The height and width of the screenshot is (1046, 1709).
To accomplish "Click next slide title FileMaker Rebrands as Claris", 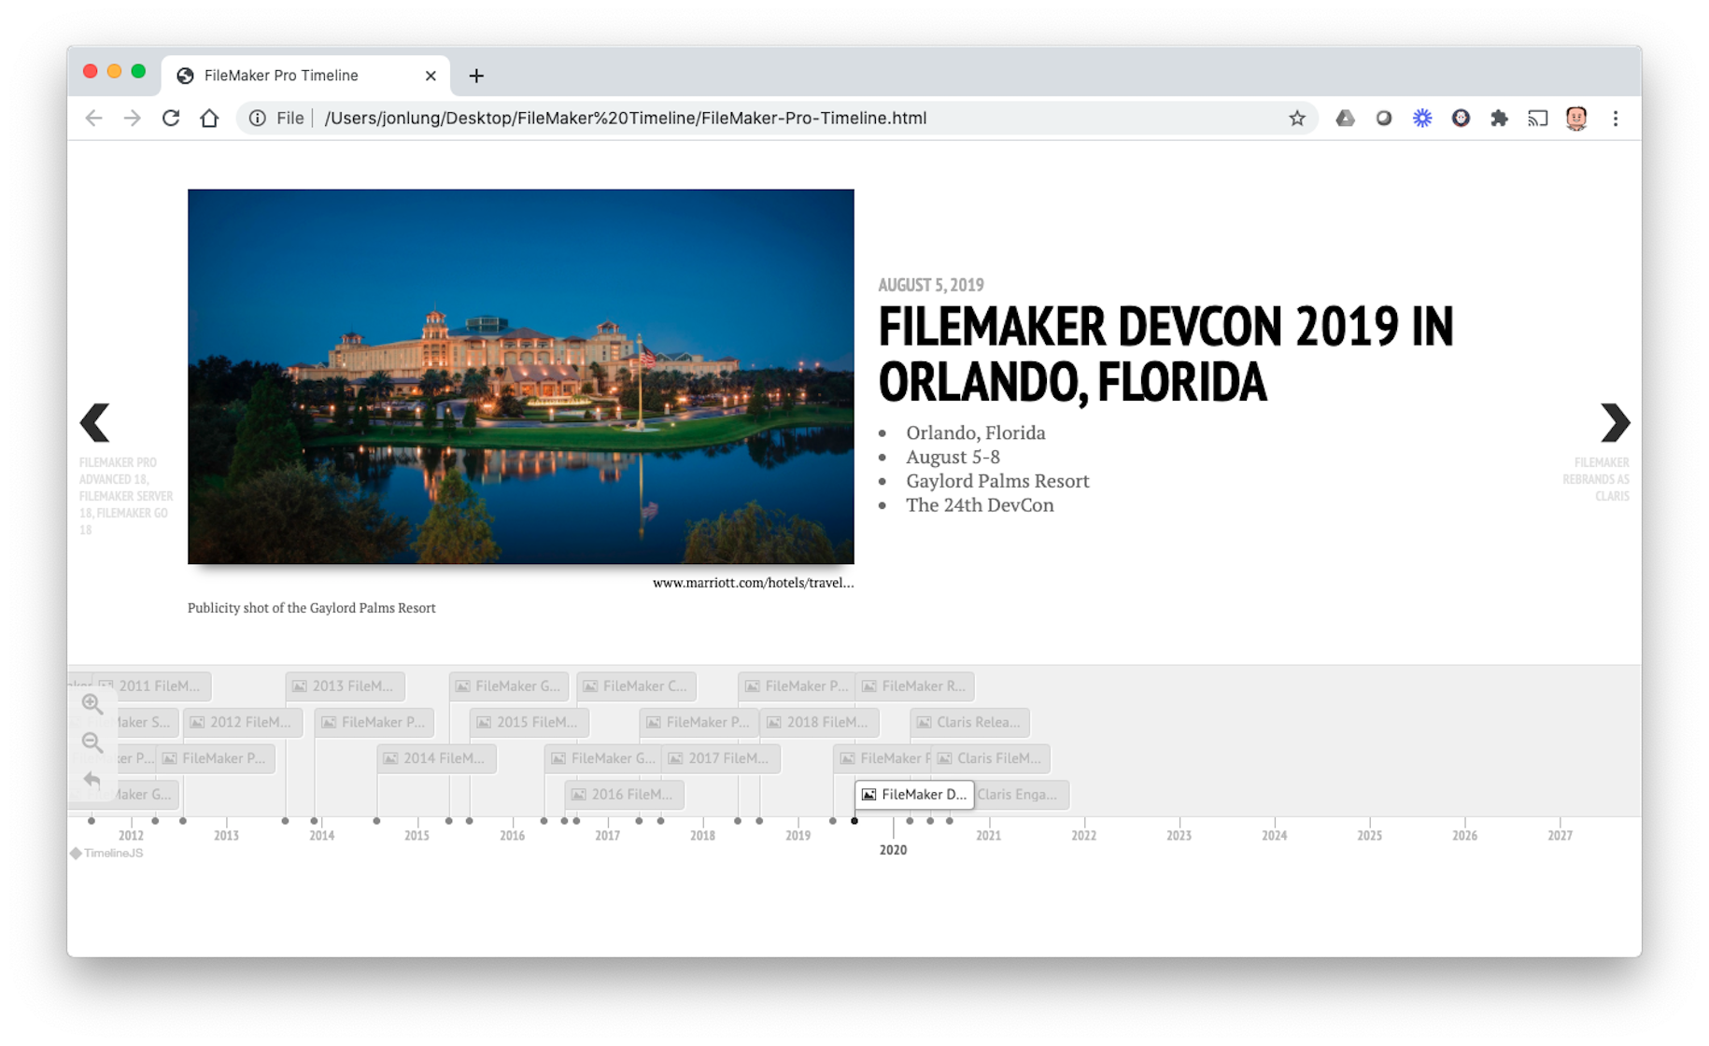I will (1596, 479).
